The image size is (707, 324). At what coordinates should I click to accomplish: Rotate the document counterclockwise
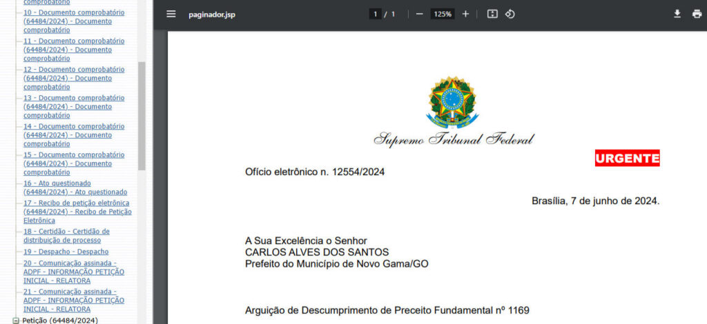510,14
